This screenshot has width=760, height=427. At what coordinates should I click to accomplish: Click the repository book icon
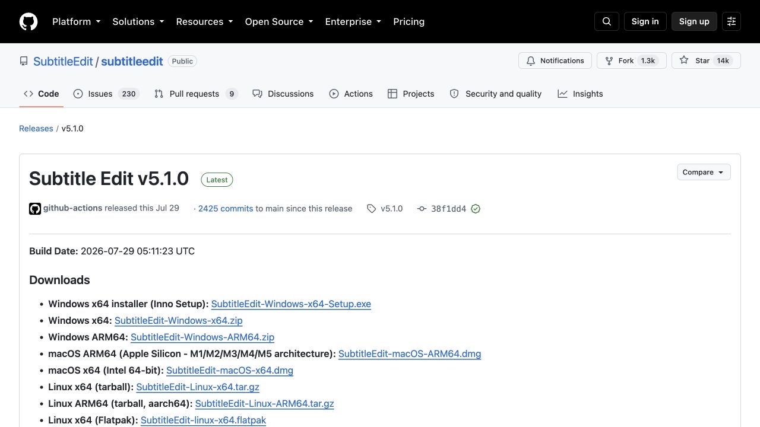[x=24, y=61]
